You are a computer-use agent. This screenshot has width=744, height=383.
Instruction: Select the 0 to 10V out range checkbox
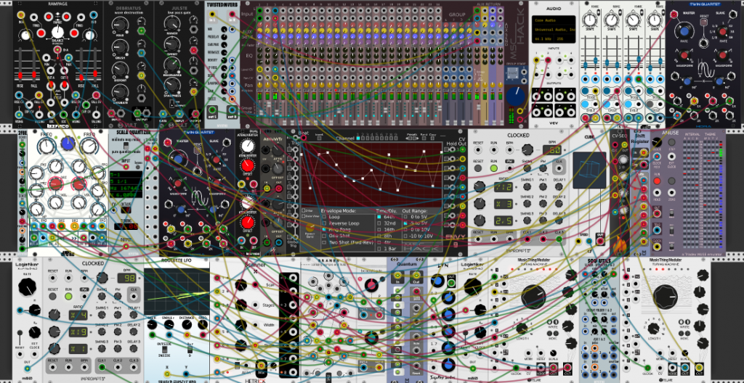405,229
